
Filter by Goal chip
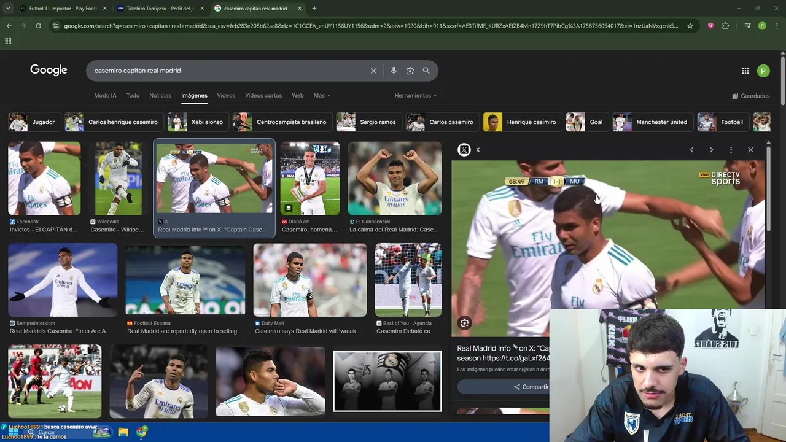(x=587, y=122)
